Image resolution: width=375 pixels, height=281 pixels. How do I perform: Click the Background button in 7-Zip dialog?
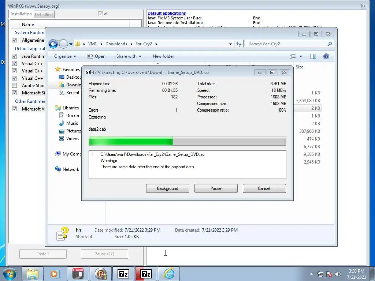(x=167, y=188)
